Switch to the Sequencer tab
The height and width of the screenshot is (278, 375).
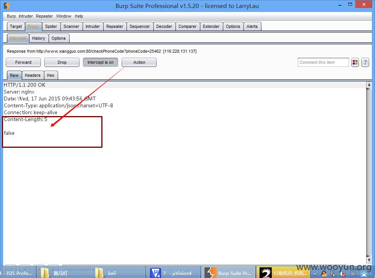[140, 26]
